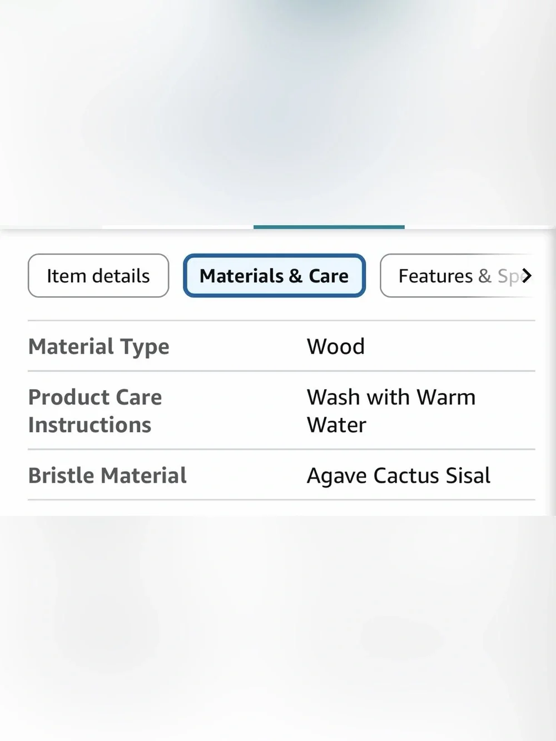Click the teal image carousel position indicator
The width and height of the screenshot is (556, 741).
click(329, 227)
